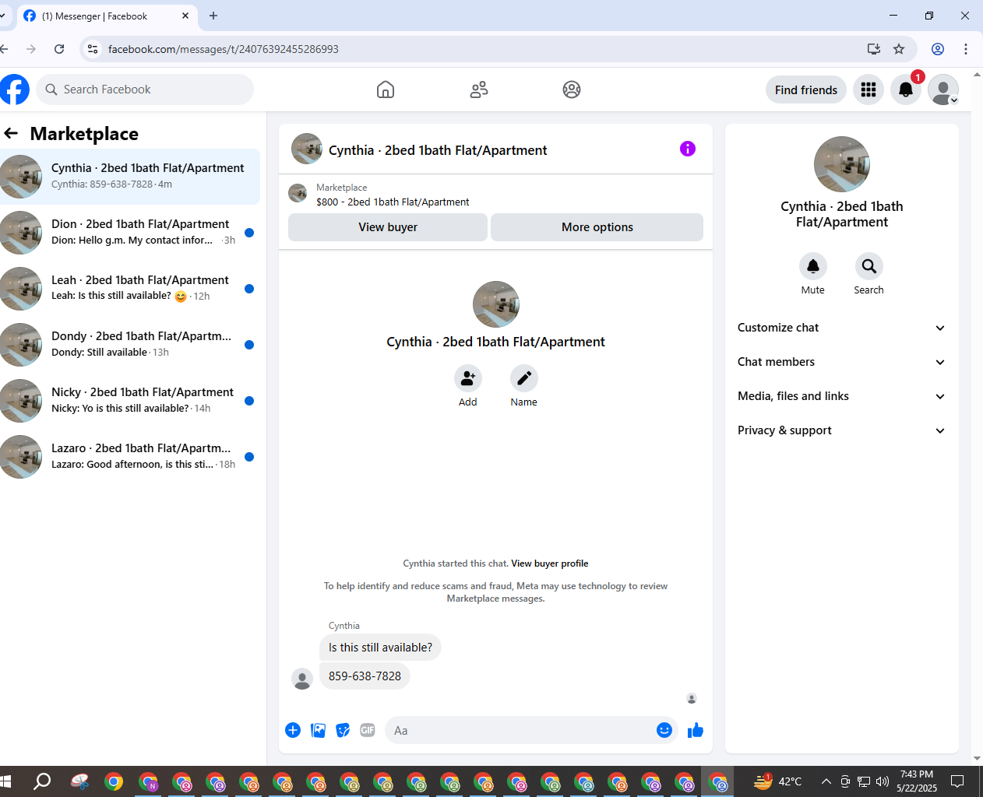
Task: Mute this conversation with the bell
Action: click(x=813, y=266)
